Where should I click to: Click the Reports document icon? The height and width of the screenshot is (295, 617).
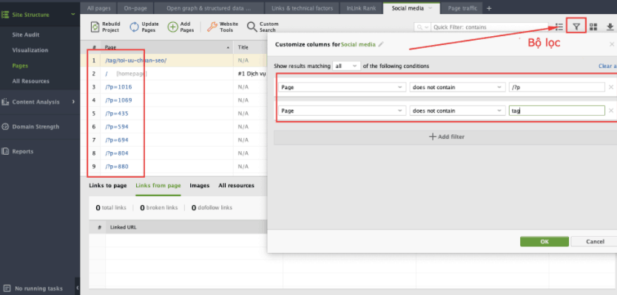(5, 151)
